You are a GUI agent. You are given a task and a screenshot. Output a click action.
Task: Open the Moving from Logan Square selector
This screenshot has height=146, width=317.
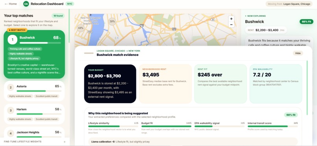coord(289,4)
